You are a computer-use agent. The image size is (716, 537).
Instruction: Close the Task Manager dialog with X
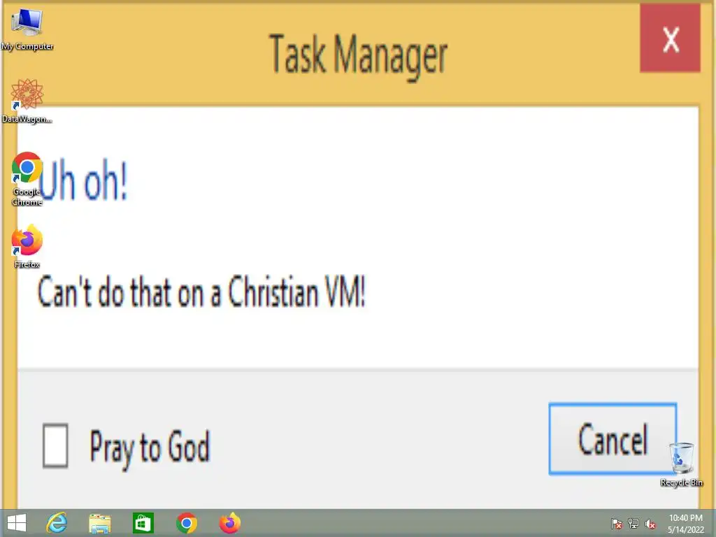[x=670, y=39]
